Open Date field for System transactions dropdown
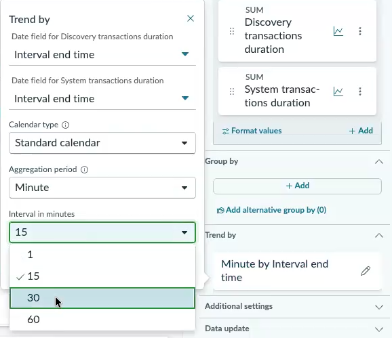The height and width of the screenshot is (338, 392). tap(102, 99)
